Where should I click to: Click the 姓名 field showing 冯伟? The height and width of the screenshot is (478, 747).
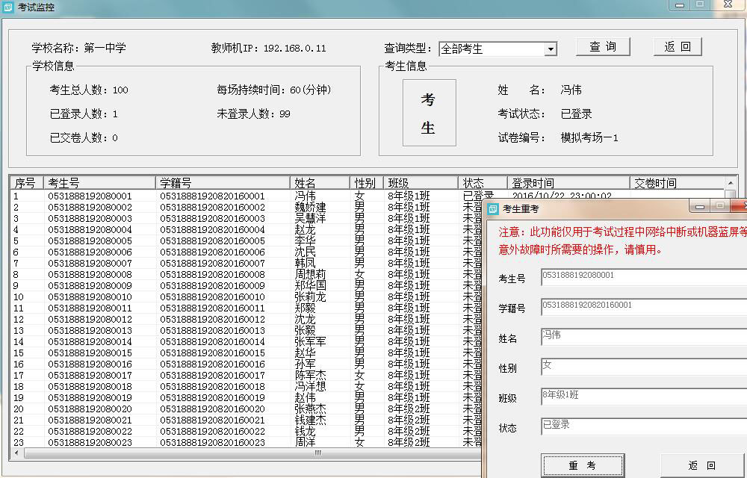click(x=642, y=337)
